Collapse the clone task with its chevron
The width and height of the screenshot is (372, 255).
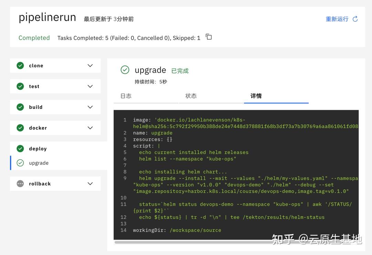pos(90,66)
